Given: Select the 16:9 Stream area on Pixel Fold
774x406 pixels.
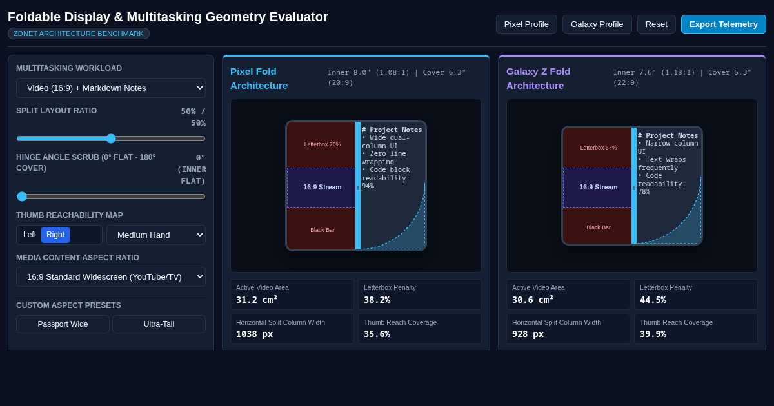Looking at the screenshot, I should point(321,188).
